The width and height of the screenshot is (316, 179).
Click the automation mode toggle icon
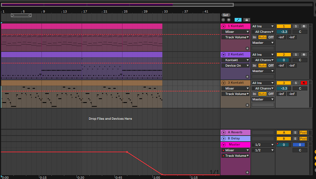(238, 19)
